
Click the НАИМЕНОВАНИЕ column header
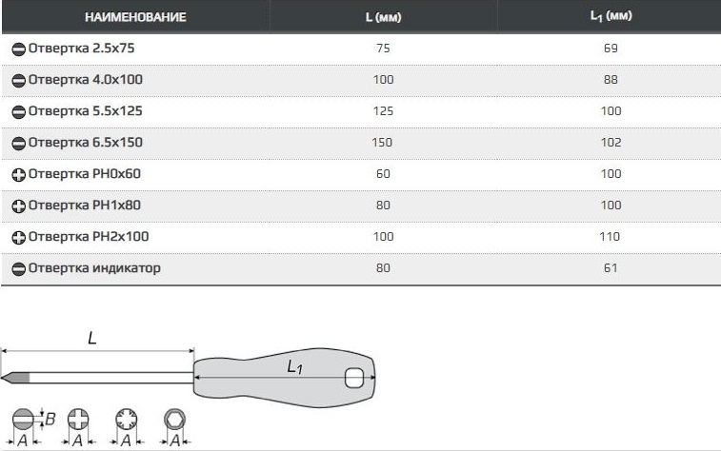pos(135,16)
